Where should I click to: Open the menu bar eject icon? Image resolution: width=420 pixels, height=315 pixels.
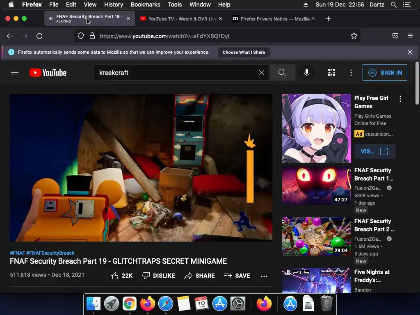click(306, 5)
